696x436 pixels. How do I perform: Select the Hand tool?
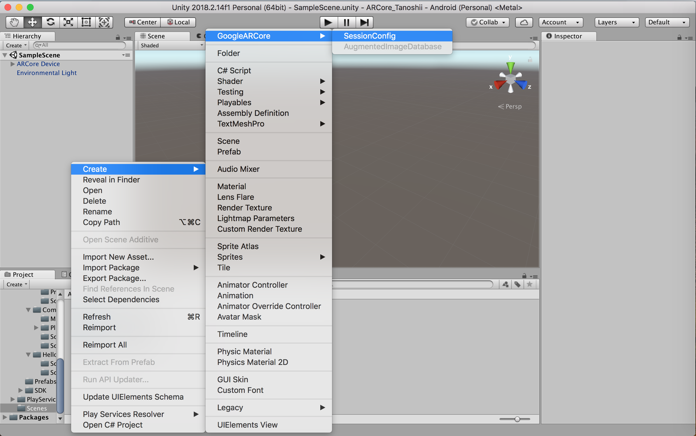(x=15, y=22)
